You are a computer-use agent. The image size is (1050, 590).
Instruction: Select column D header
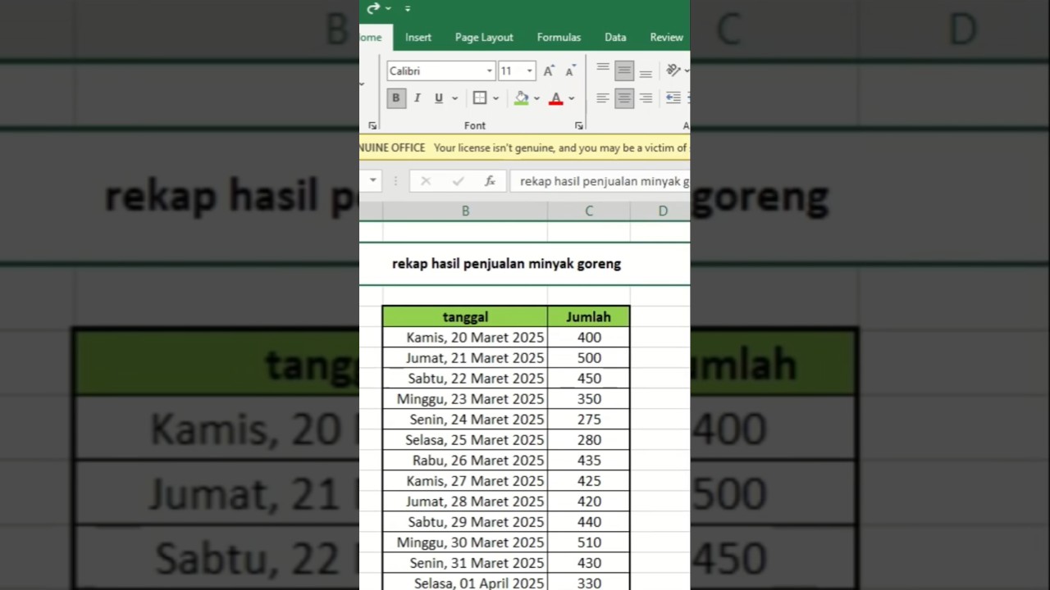pos(660,211)
